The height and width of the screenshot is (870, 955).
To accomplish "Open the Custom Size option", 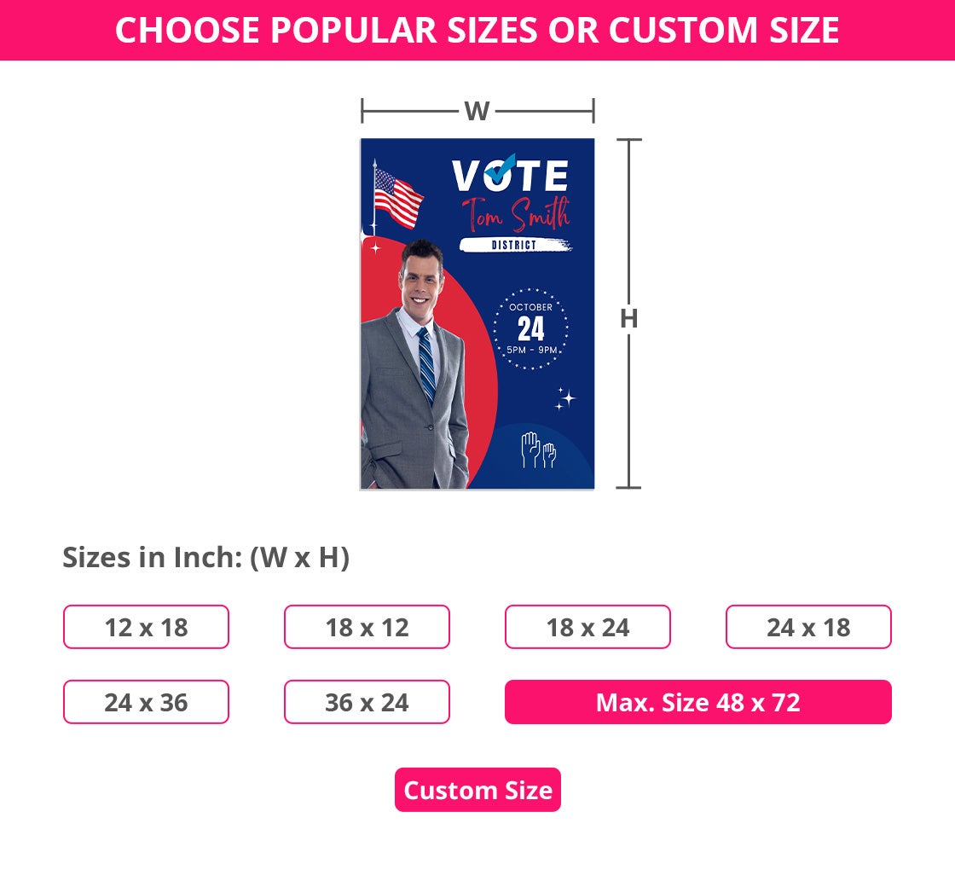I will 477,791.
